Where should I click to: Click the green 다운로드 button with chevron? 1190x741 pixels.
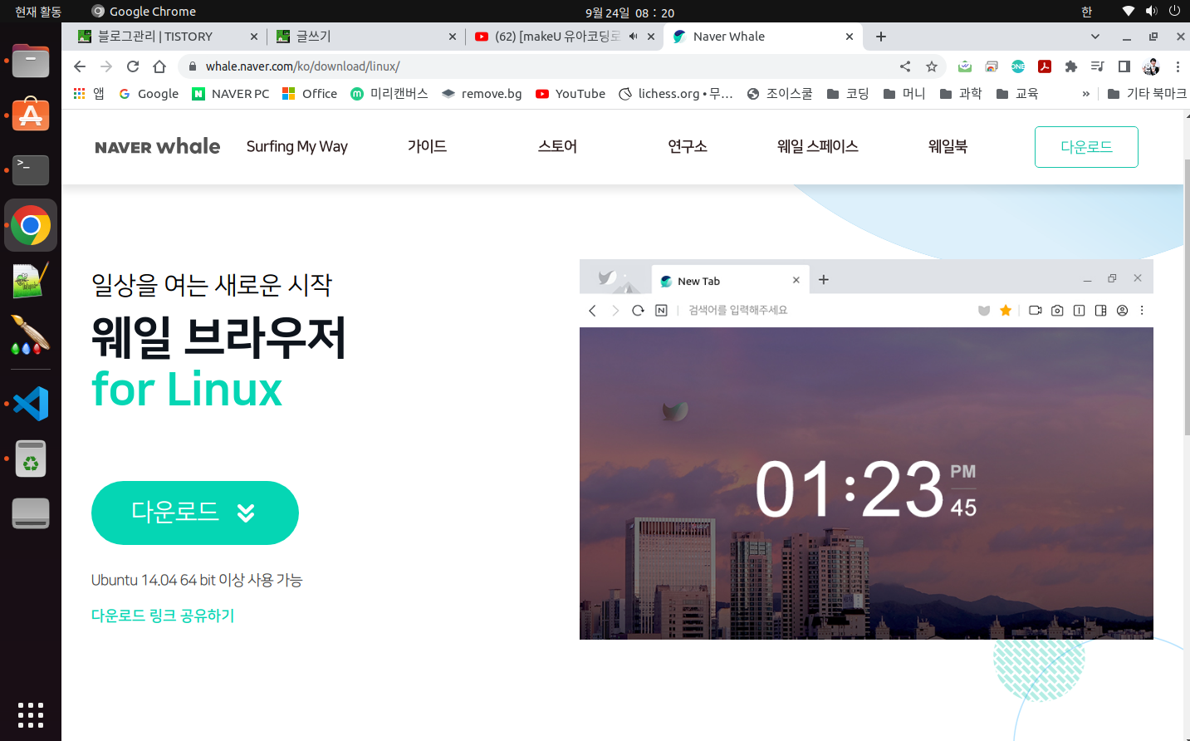195,513
